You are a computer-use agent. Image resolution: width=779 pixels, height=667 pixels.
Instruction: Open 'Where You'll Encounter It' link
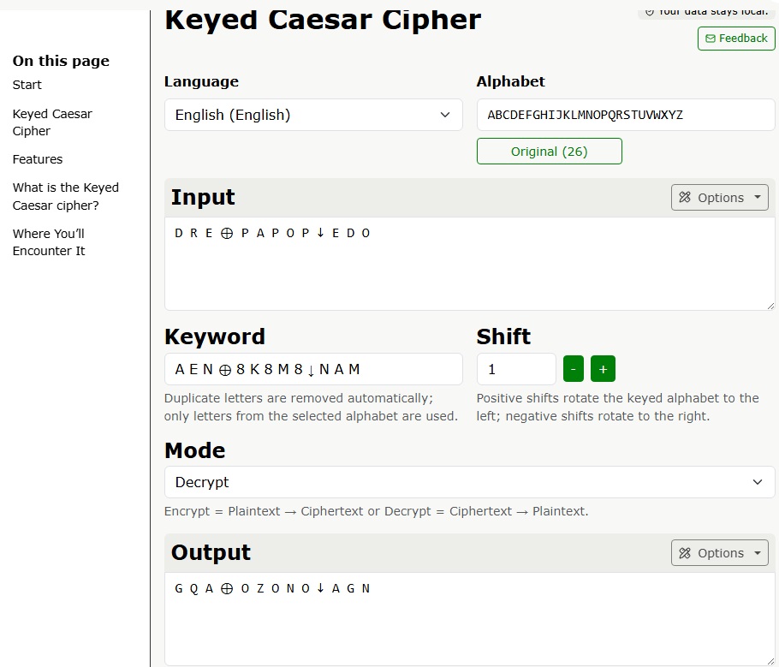(x=49, y=242)
